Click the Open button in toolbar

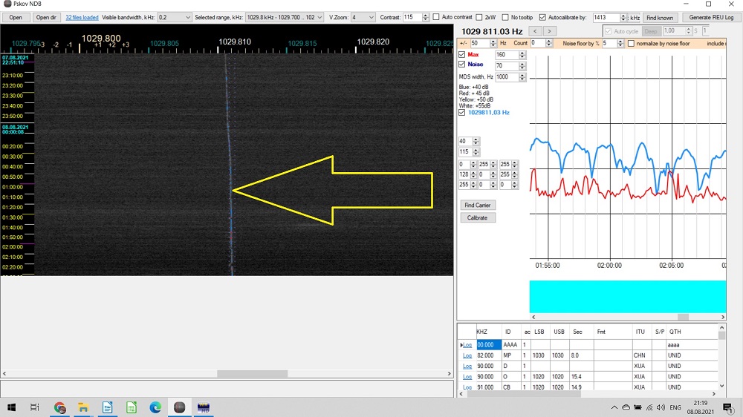(15, 17)
